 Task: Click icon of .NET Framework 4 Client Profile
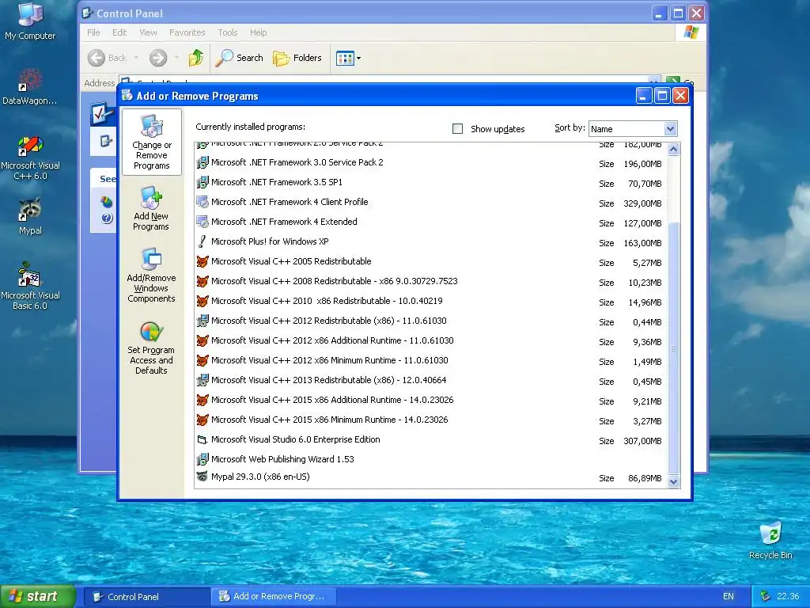(x=202, y=202)
